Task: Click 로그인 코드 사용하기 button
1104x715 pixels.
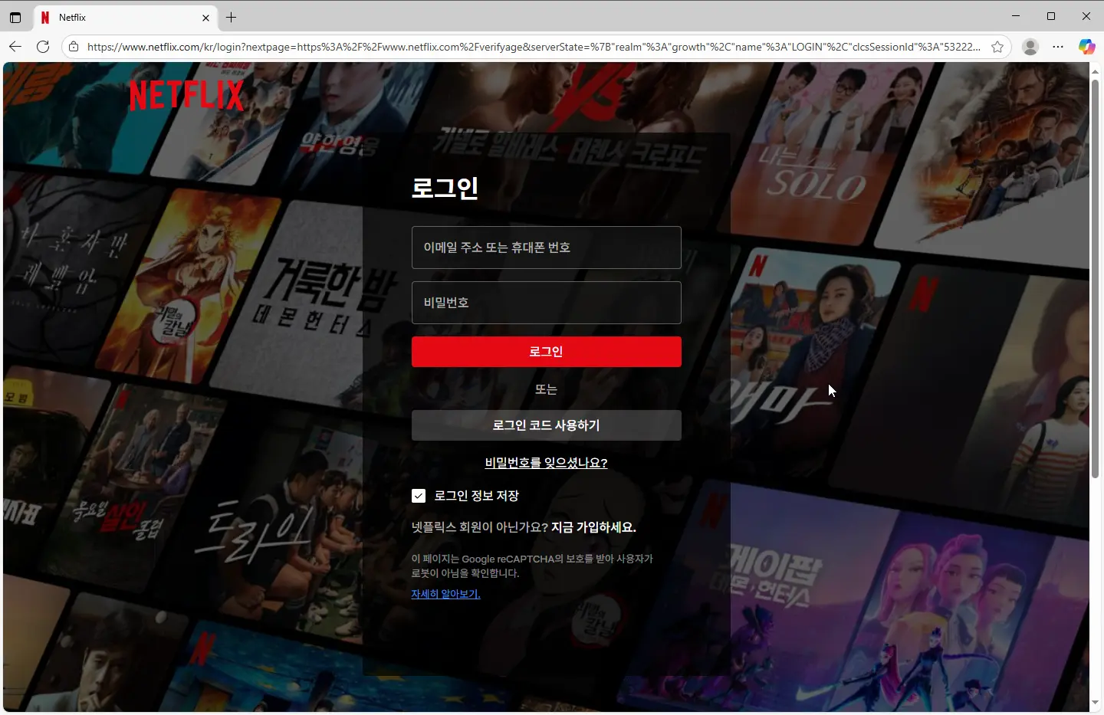Action: pos(546,425)
